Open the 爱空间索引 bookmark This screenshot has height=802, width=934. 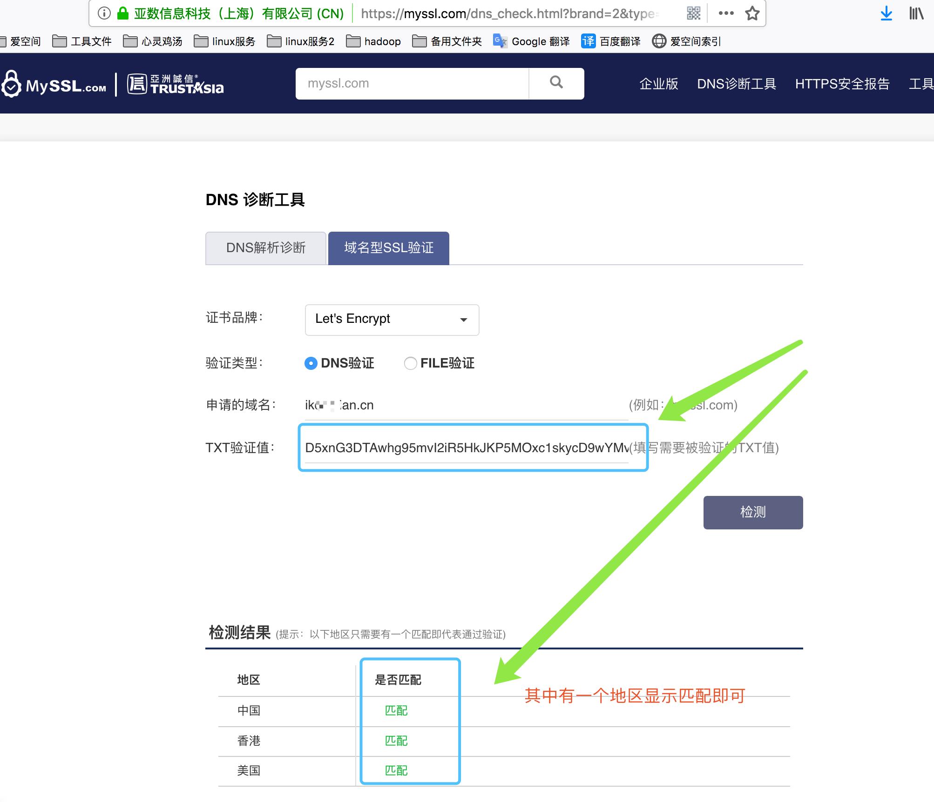[x=687, y=41]
